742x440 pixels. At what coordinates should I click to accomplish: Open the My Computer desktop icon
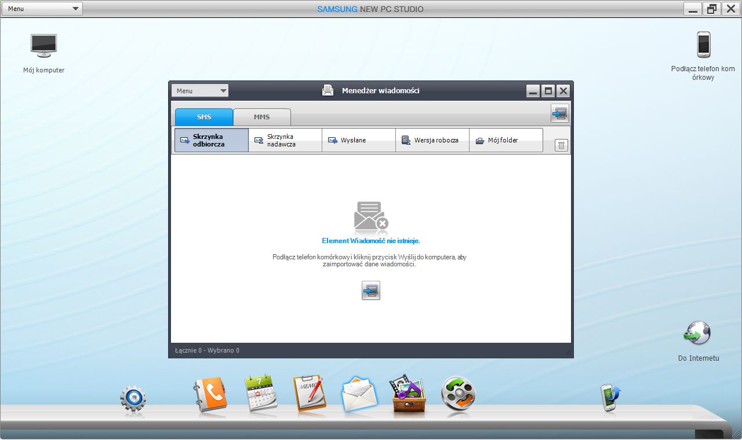click(44, 46)
